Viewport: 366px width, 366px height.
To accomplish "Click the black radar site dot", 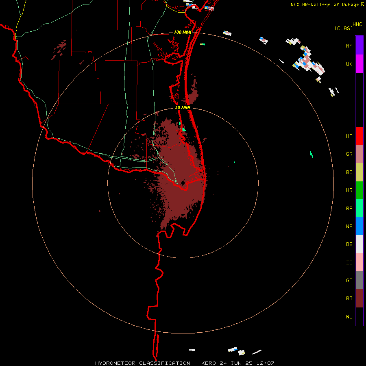I will (x=183, y=183).
